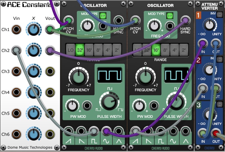Click first oscillator's sine wave output jack
Viewport: 225px width, 152px height.
[106, 131]
